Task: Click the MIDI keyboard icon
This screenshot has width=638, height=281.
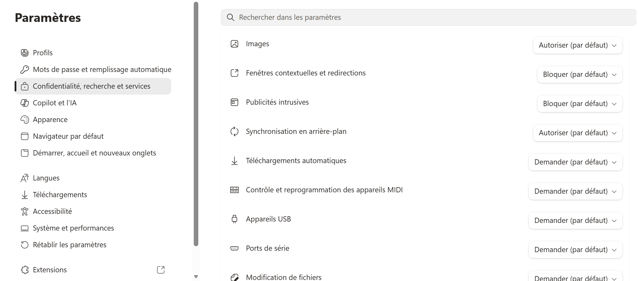Action: coord(234,190)
